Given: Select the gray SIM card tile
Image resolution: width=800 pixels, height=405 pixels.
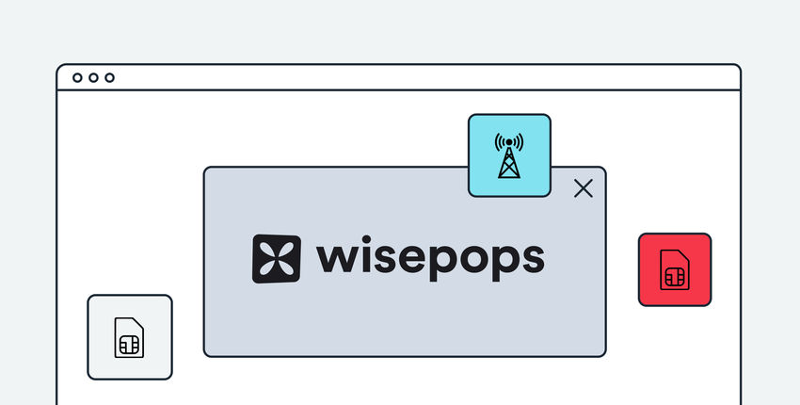Looking at the screenshot, I should [x=130, y=337].
